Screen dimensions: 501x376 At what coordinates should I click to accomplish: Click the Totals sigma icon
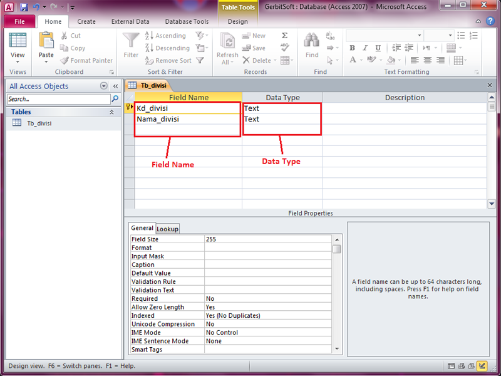coord(285,36)
